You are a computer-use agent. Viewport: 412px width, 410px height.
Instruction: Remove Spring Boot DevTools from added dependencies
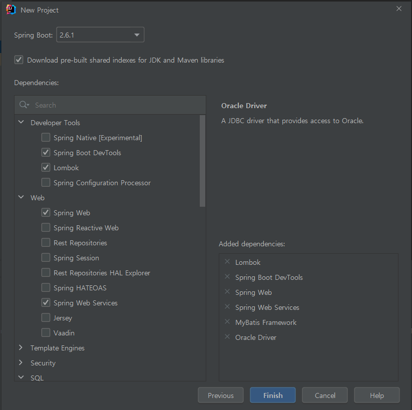(x=227, y=277)
